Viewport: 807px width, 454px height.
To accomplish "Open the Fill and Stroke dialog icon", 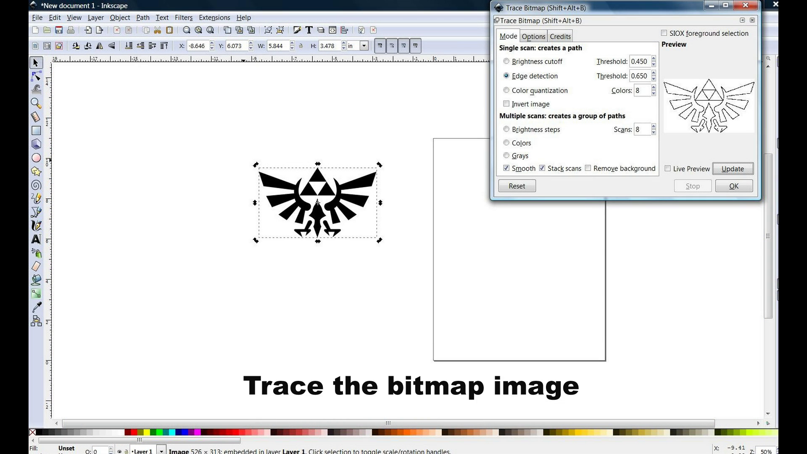I will coord(297,30).
